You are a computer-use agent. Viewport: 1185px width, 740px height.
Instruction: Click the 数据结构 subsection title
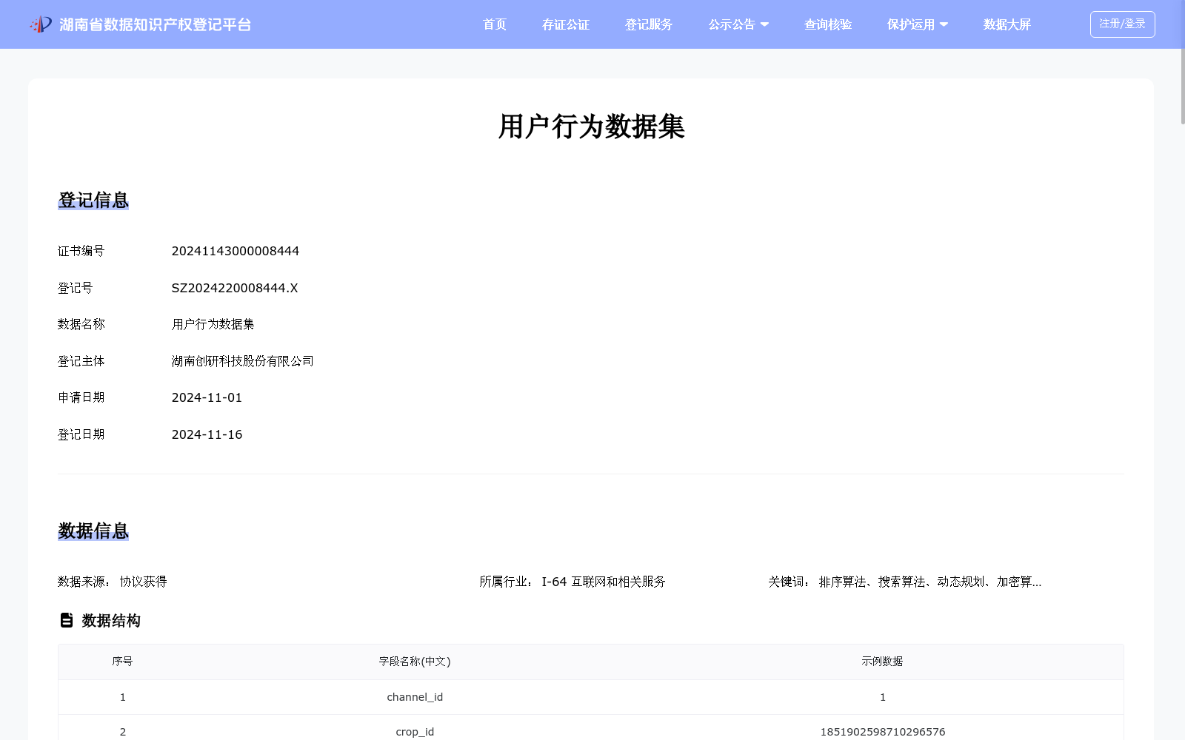click(111, 620)
